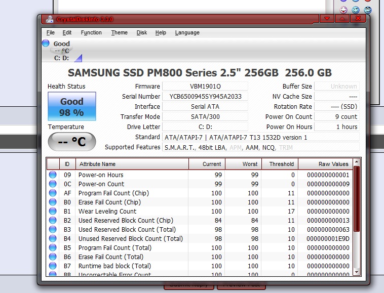Click the Interface field Serial ATA
Screen dimensions: 384x293
click(205, 106)
